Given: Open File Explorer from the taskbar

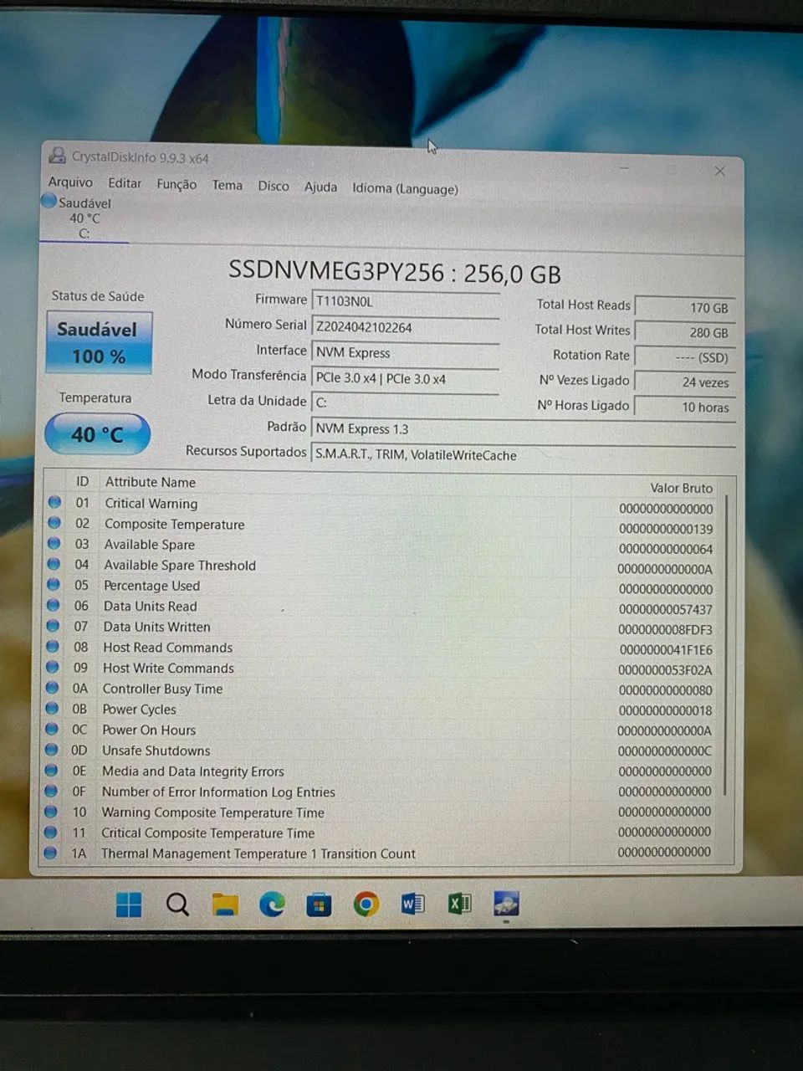Looking at the screenshot, I should 225,904.
